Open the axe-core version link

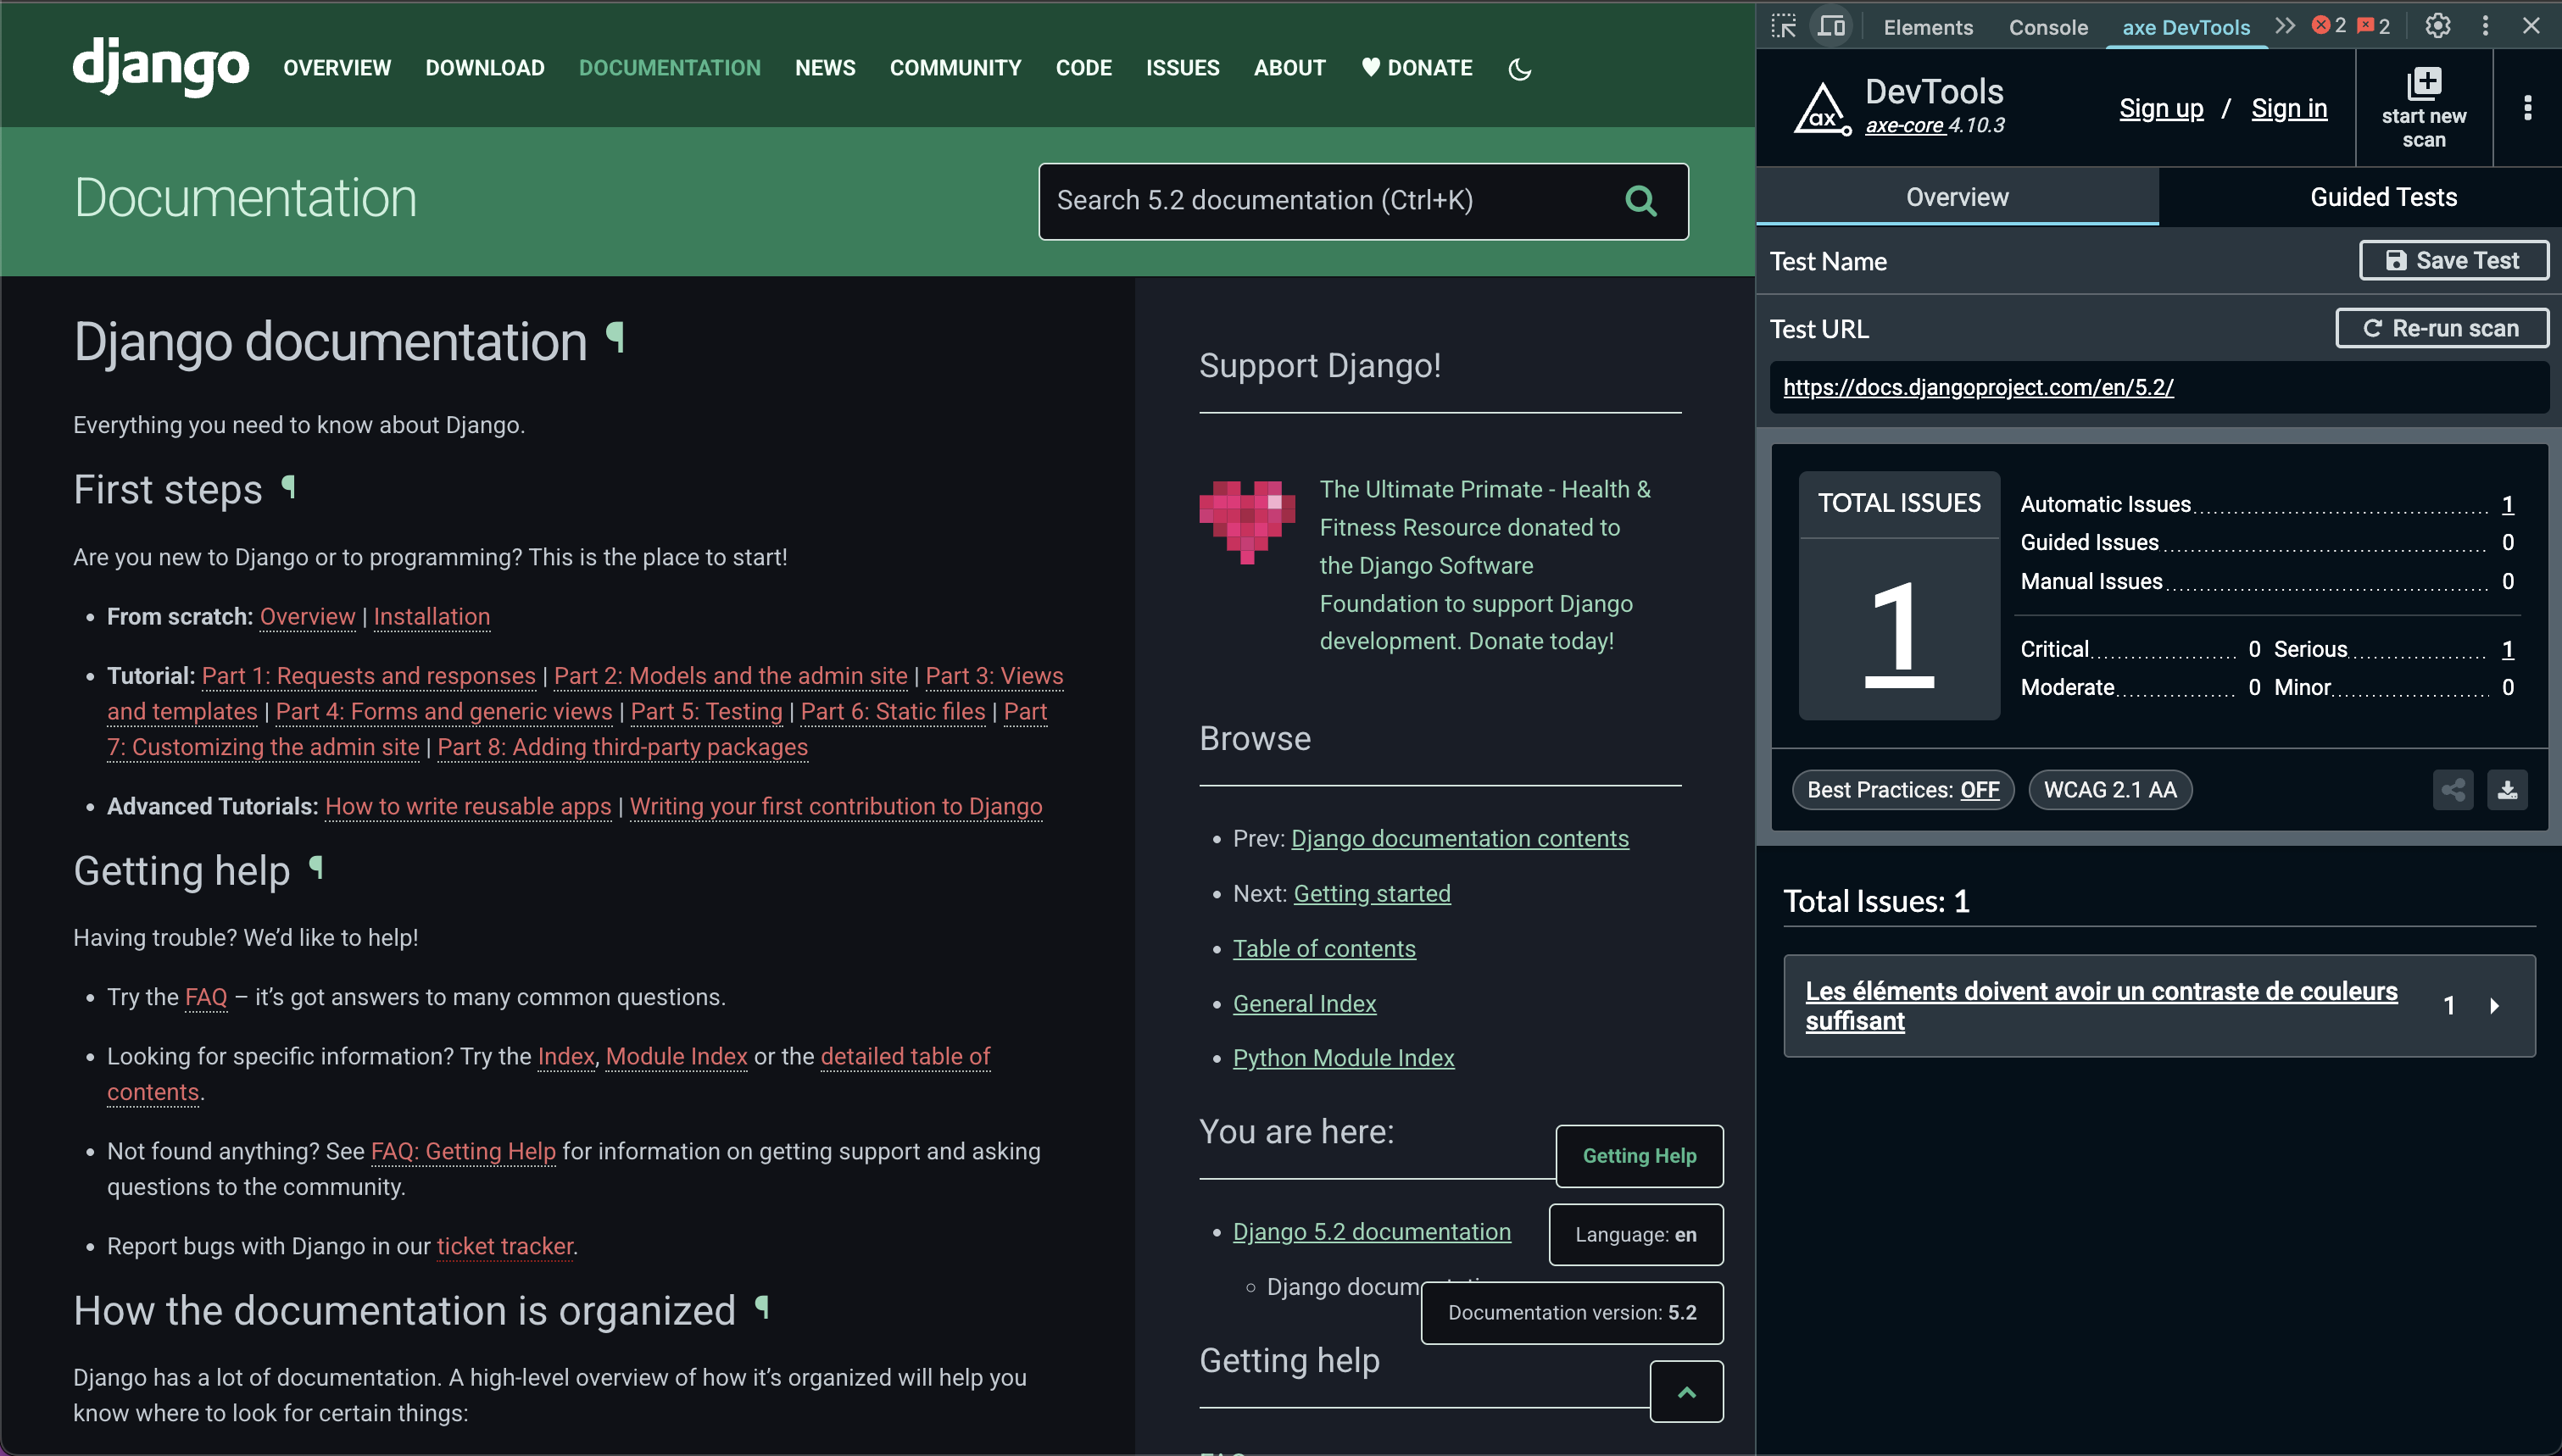(x=1904, y=125)
